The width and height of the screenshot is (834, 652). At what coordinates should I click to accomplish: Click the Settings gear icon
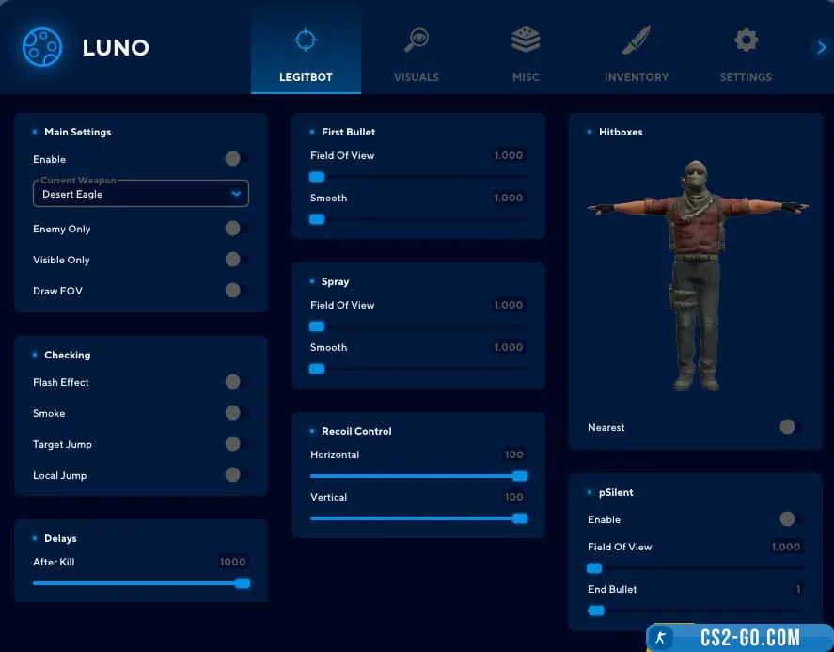point(746,40)
